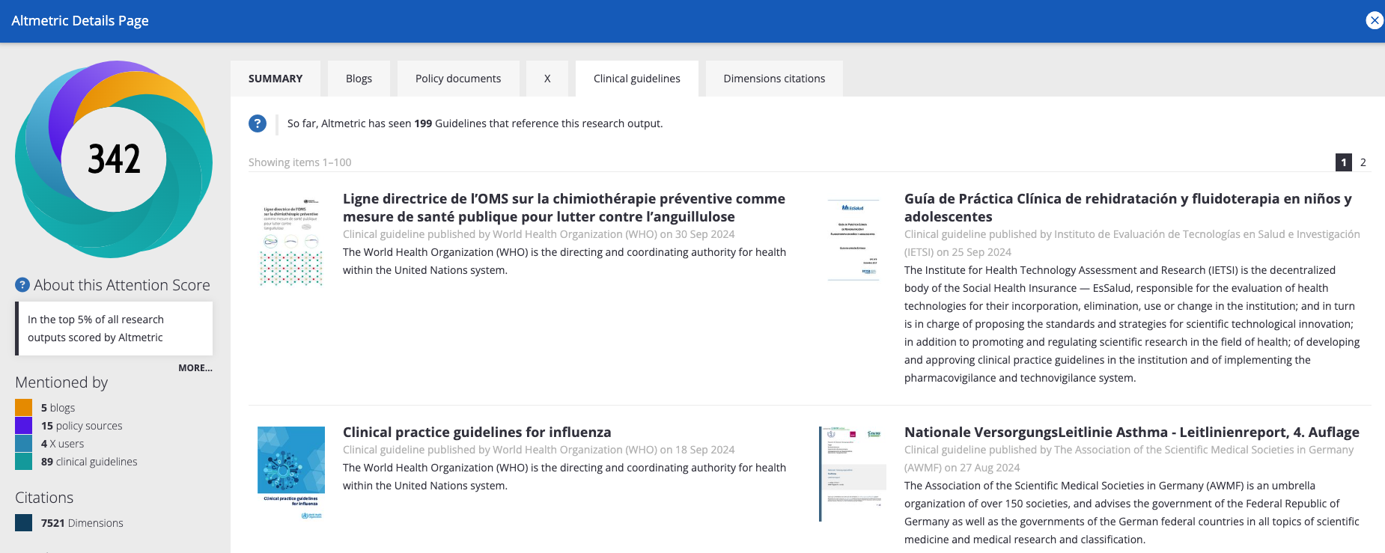Select the X tab
Image resolution: width=1385 pixels, height=553 pixels.
point(547,79)
